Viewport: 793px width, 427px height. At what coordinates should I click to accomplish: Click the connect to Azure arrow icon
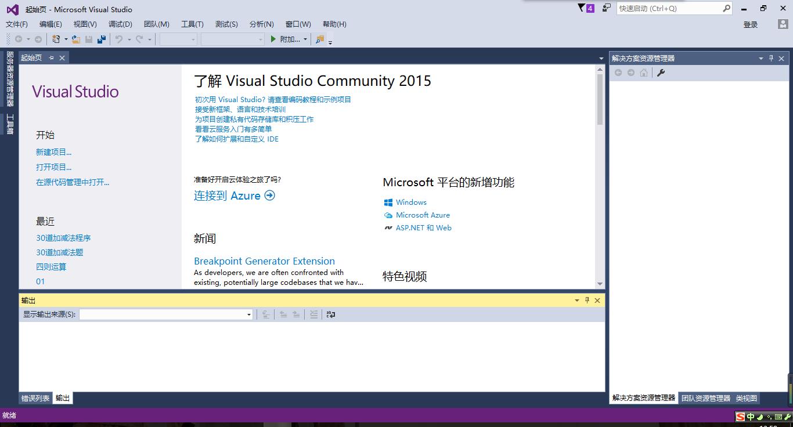click(x=269, y=196)
